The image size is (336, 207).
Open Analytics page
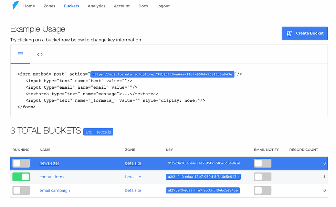point(96,6)
